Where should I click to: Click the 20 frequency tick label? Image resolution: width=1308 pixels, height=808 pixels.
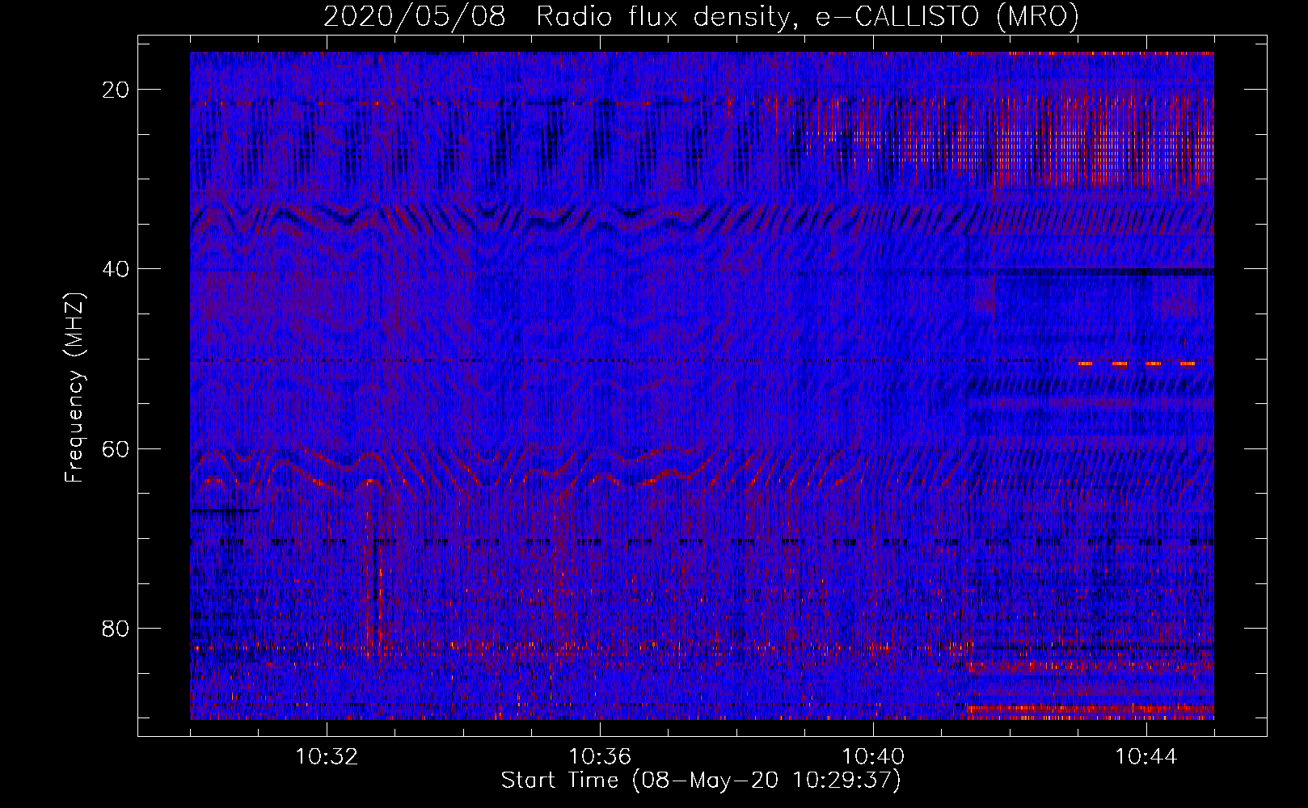click(x=116, y=90)
